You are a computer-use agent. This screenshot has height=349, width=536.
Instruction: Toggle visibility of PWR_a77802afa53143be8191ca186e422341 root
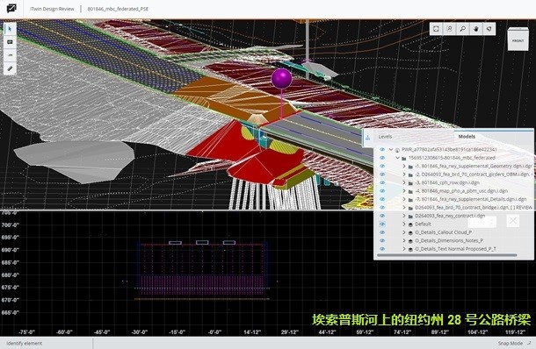click(x=382, y=149)
